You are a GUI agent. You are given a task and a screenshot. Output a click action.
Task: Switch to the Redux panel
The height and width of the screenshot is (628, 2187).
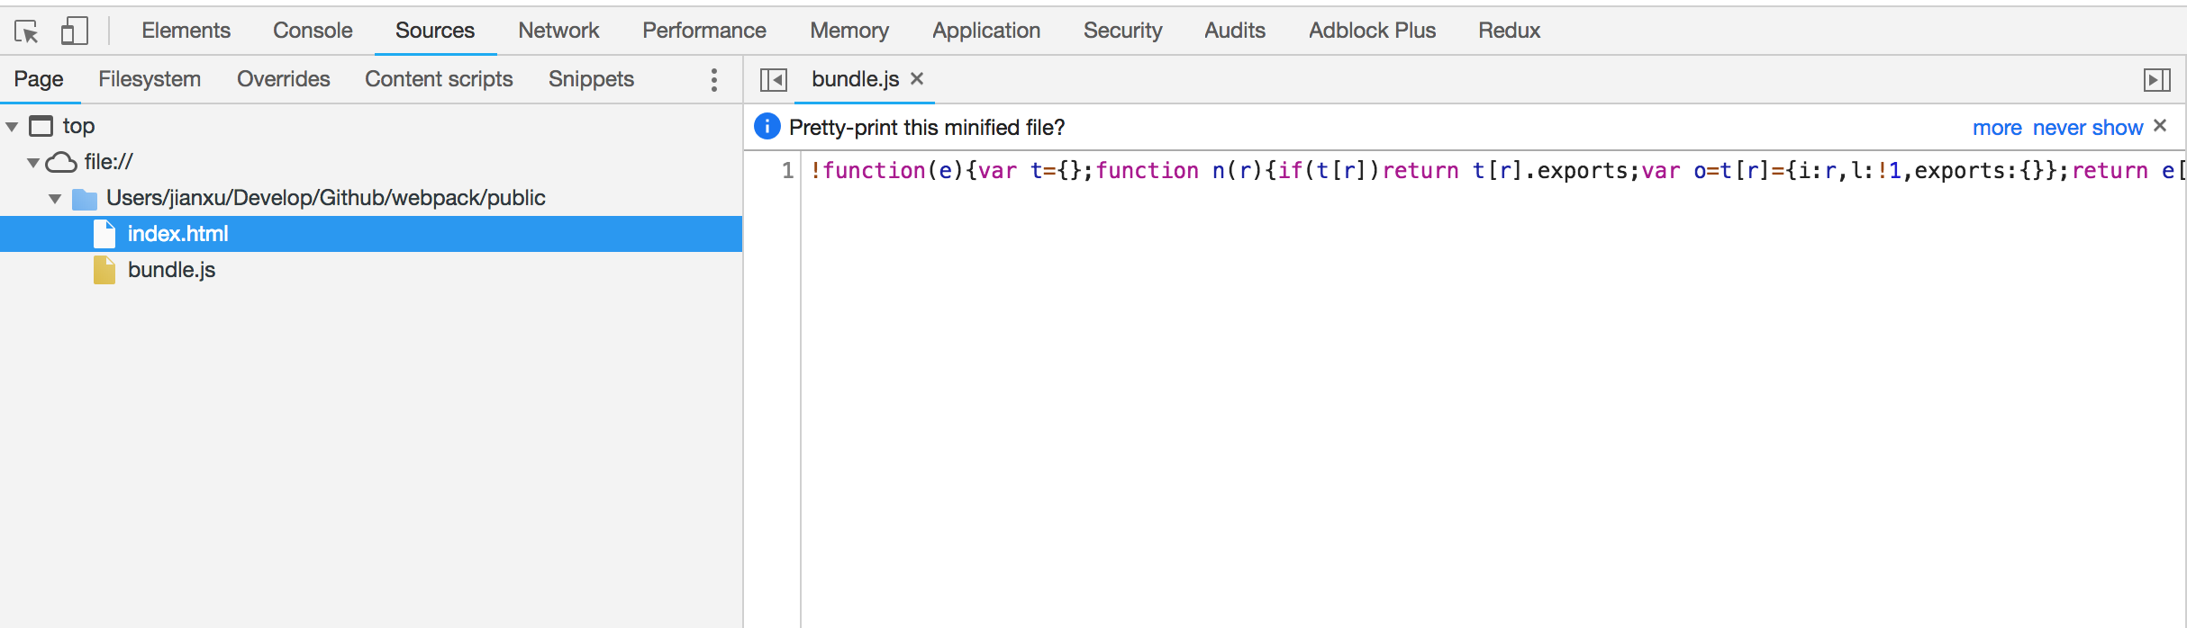point(1510,31)
